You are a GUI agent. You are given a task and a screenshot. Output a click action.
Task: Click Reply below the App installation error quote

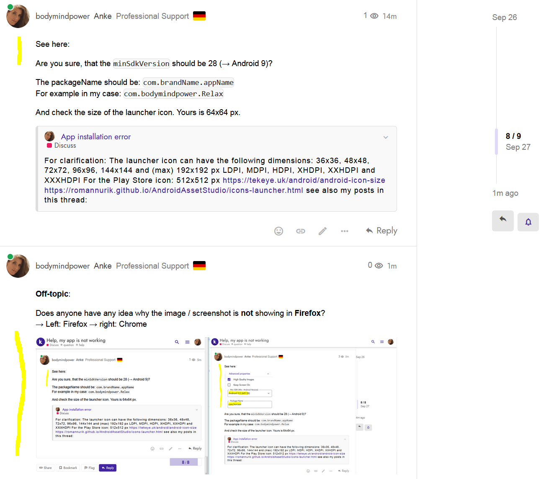tap(381, 231)
